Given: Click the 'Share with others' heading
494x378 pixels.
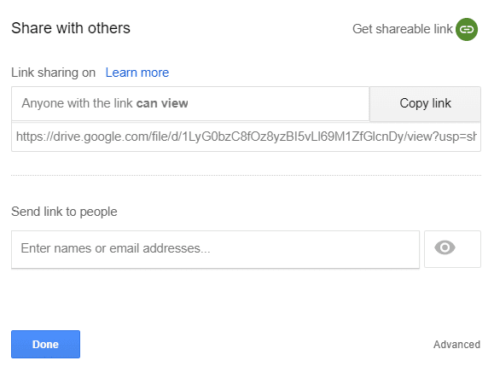Looking at the screenshot, I should [71, 28].
